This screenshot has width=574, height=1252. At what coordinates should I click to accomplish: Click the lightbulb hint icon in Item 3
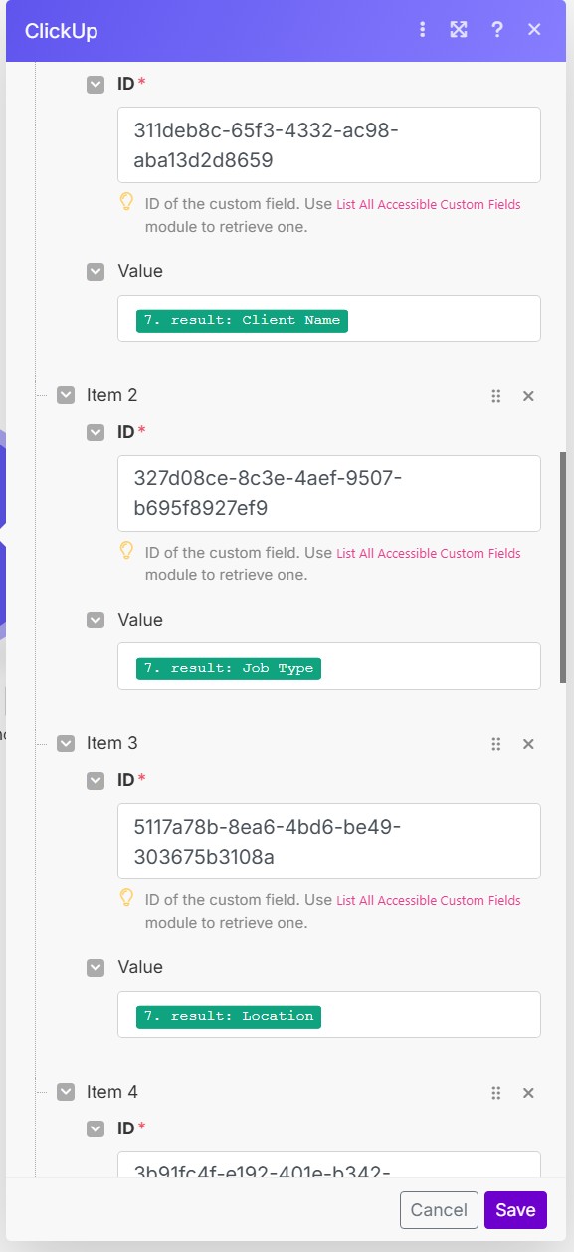pos(126,897)
